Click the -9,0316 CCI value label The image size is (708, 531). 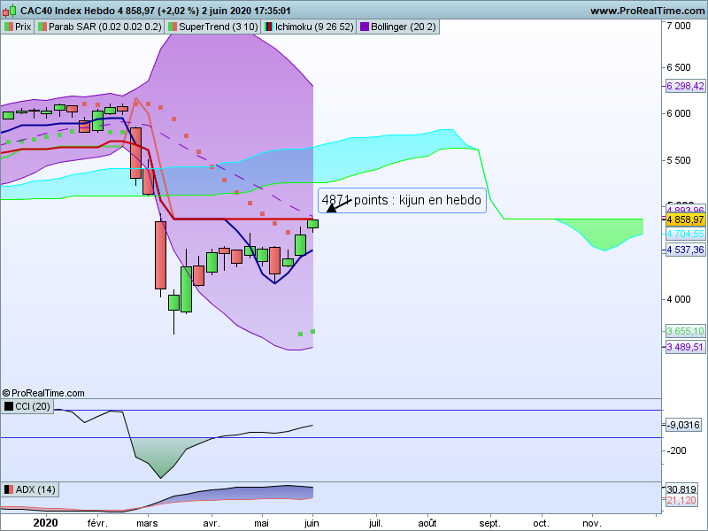click(683, 425)
